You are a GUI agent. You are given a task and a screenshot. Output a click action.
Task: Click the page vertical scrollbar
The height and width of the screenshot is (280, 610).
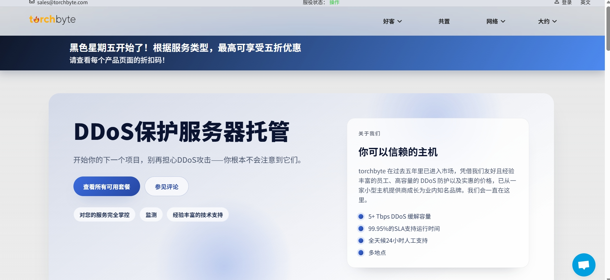point(607,29)
